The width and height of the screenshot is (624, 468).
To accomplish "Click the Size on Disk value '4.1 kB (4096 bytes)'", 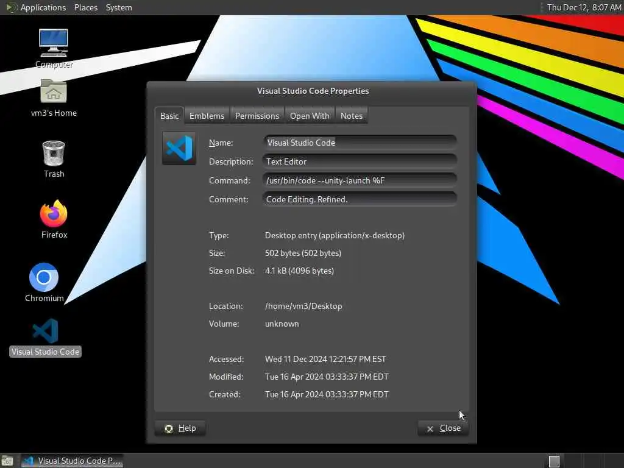I will [299, 271].
